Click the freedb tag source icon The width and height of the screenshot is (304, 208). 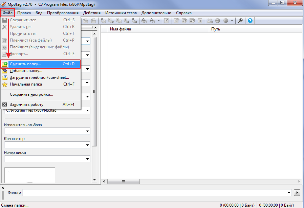210,21
